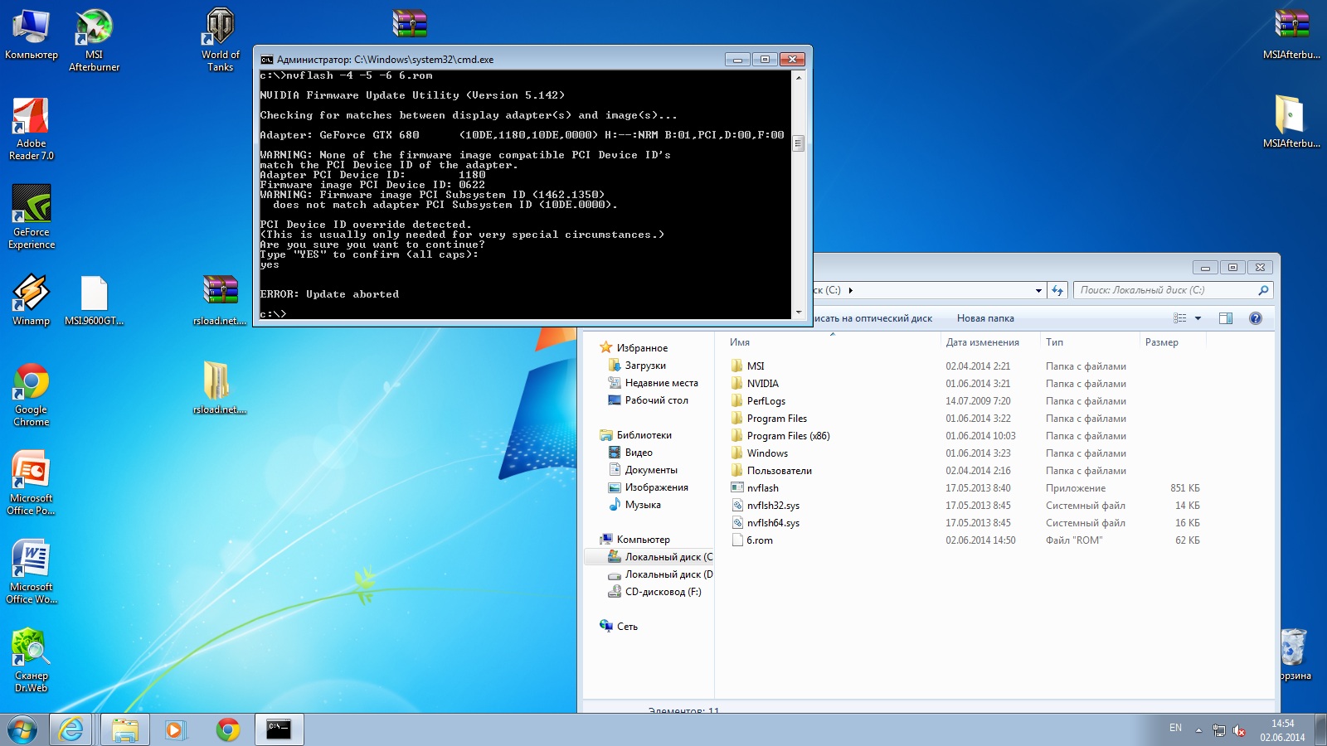The image size is (1327, 746).
Task: Open the Explorer address bar history dropdown
Action: click(1038, 290)
